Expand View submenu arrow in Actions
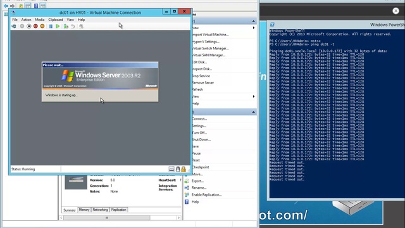 253,96
